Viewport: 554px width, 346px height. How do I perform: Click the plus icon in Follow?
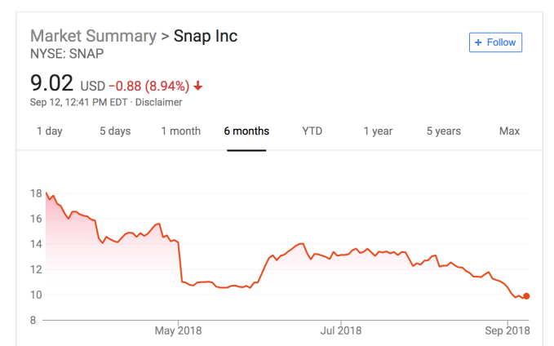[479, 42]
